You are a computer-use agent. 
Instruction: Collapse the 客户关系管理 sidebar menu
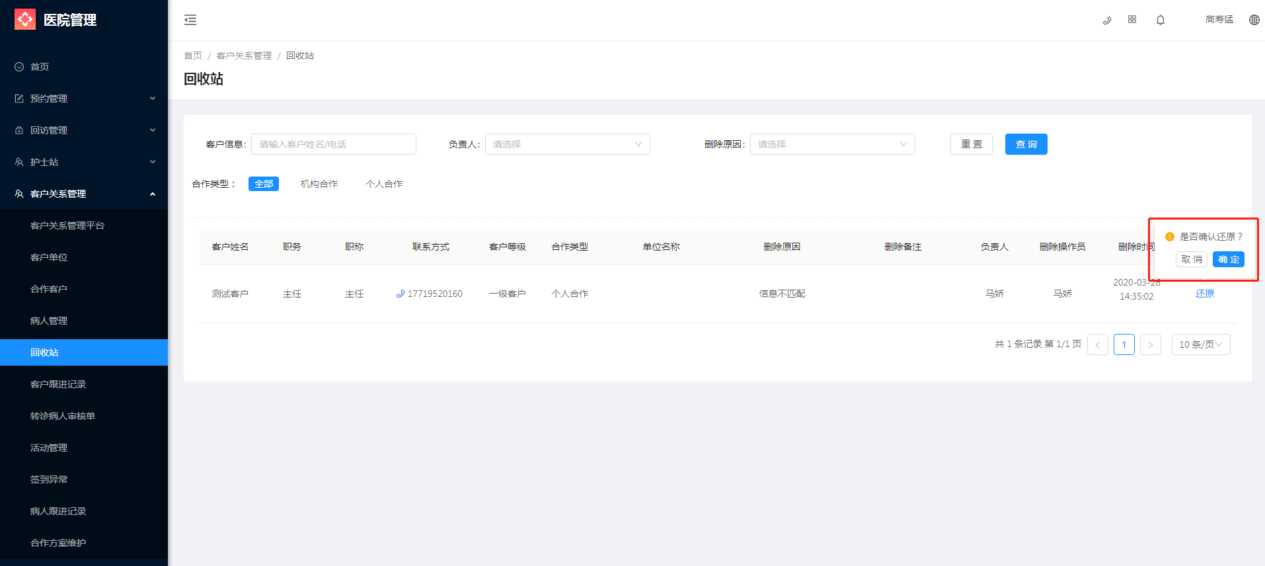click(x=84, y=194)
